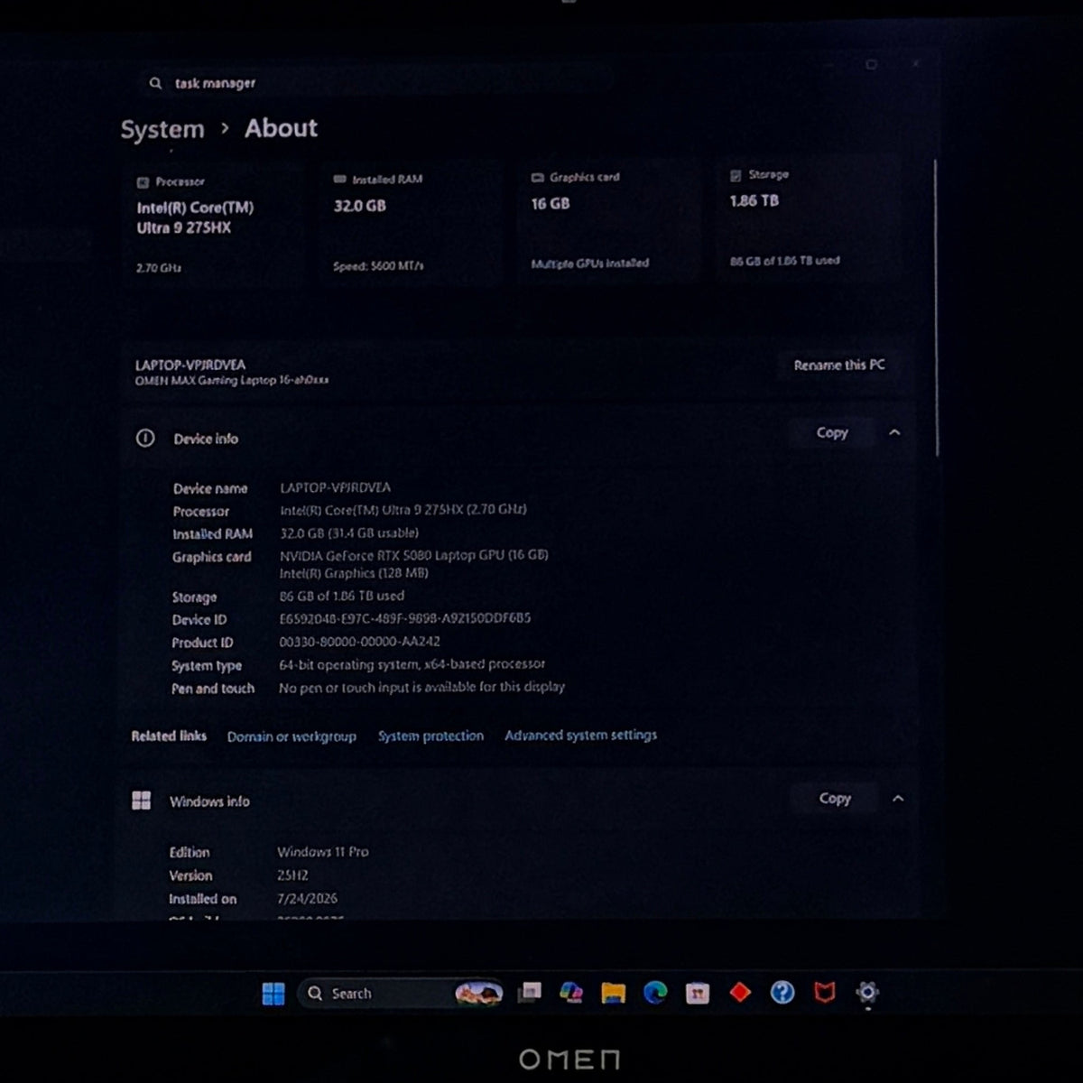Collapse the Device info section
The height and width of the screenshot is (1083, 1083).
(x=894, y=432)
